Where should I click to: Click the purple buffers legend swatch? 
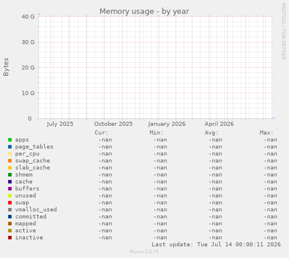click(10, 189)
